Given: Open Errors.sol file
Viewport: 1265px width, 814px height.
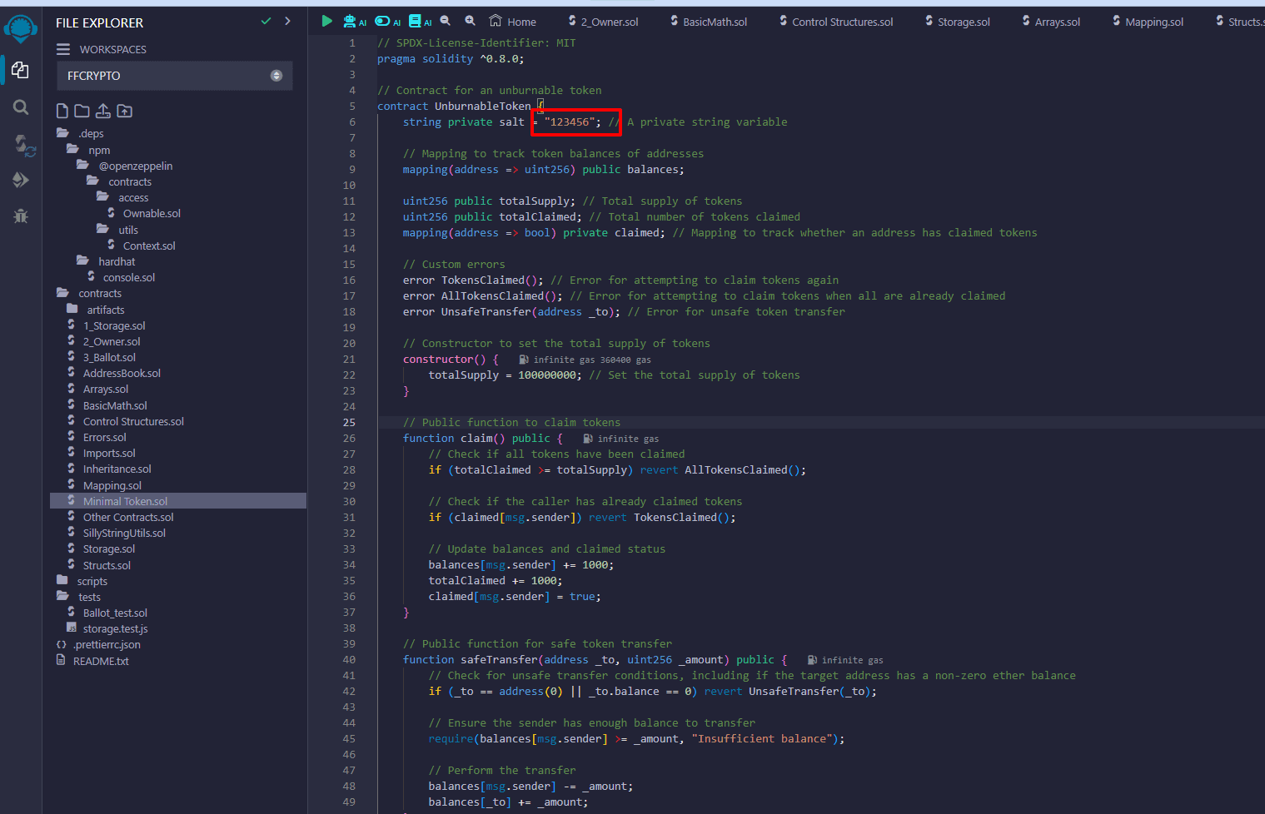Looking at the screenshot, I should pyautogui.click(x=97, y=437).
